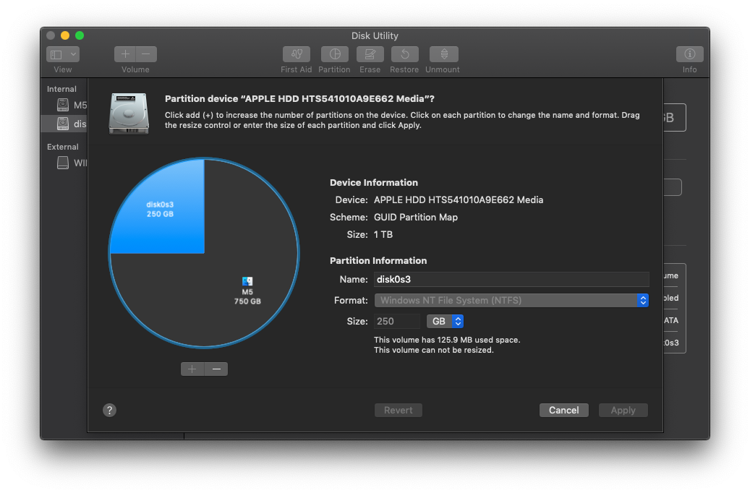This screenshot has height=493, width=750.
Task: Click the device name APPLE HDD value
Action: 459,200
